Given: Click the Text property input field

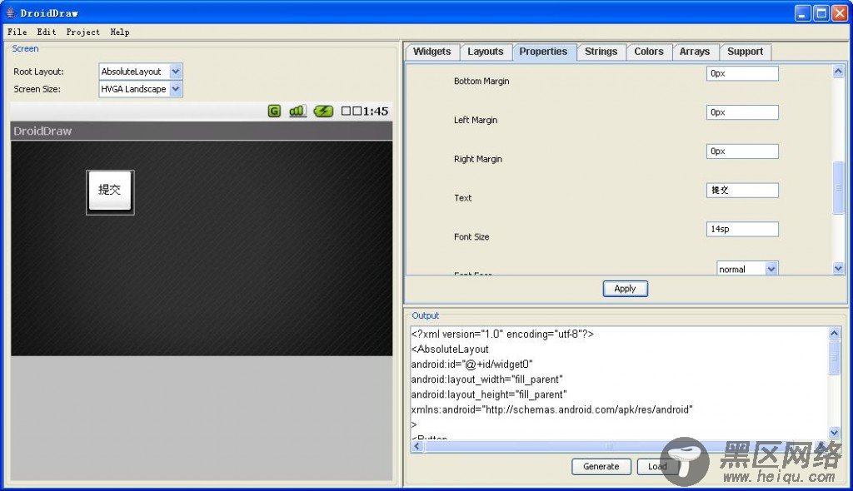Looking at the screenshot, I should [x=742, y=191].
